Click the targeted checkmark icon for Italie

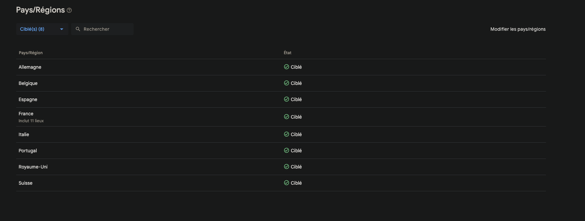tap(286, 134)
